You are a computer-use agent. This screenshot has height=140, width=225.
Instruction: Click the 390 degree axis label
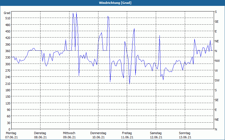(x=8, y=45)
